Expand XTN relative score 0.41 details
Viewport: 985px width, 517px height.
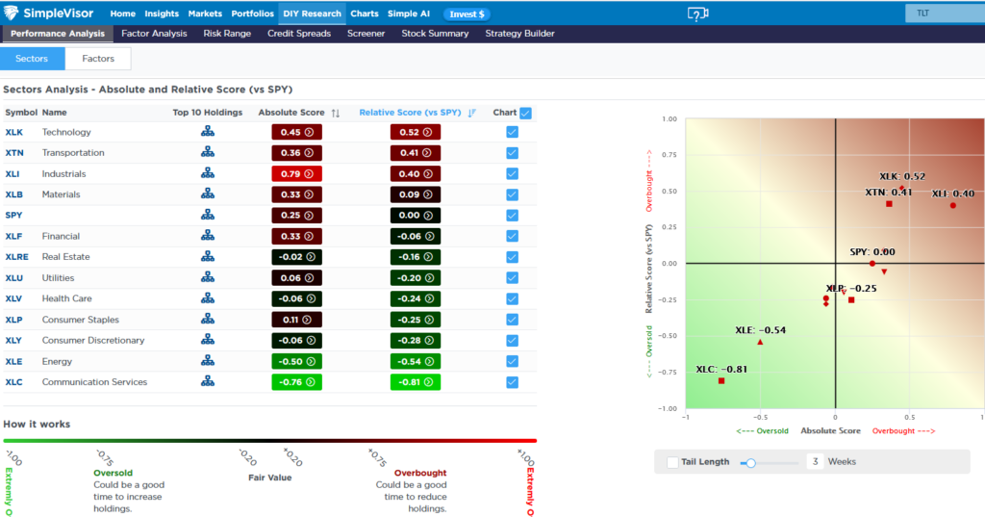click(x=416, y=153)
